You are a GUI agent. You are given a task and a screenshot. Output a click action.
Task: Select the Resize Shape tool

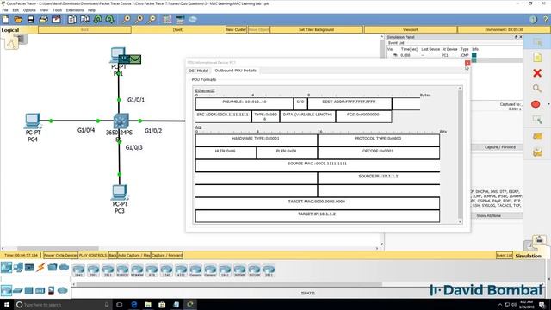537,120
